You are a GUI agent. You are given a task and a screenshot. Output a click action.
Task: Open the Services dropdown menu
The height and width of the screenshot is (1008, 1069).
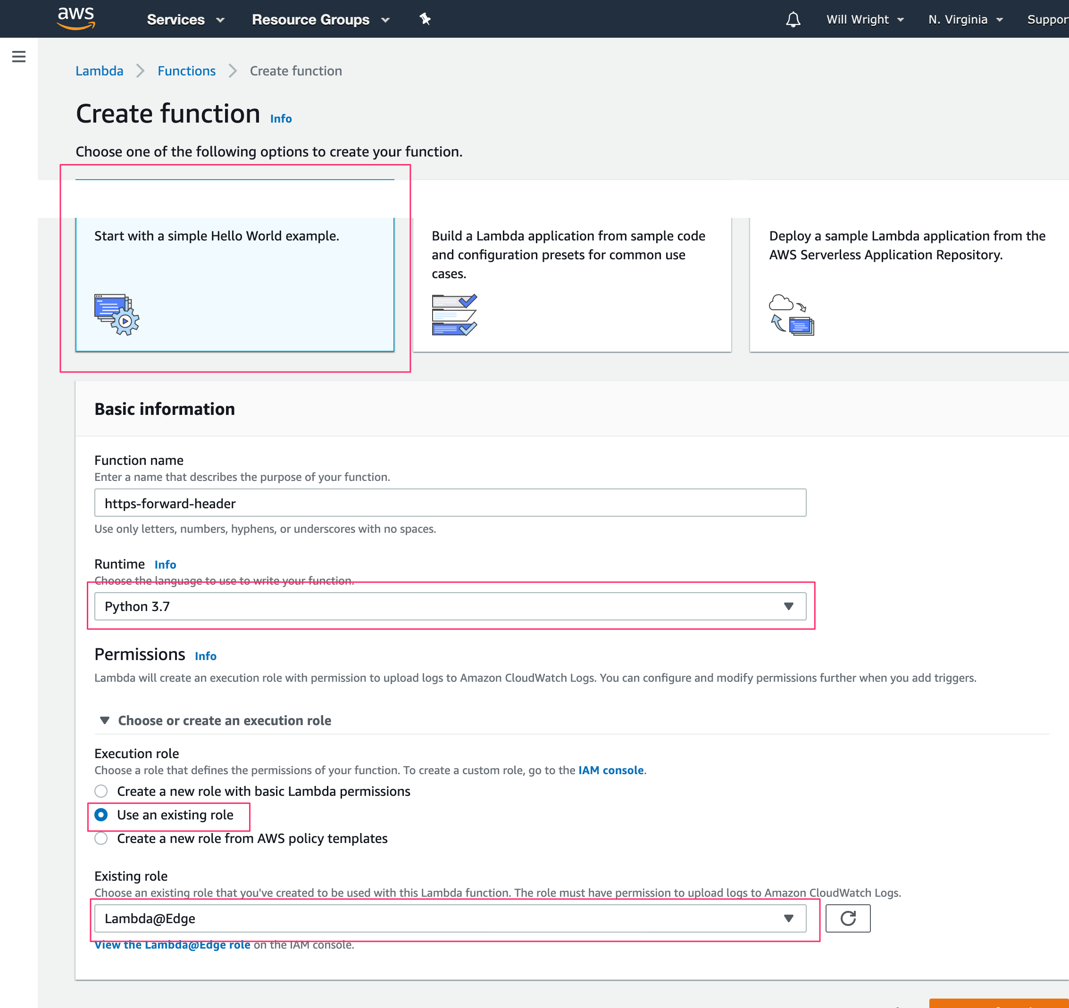[x=185, y=19]
